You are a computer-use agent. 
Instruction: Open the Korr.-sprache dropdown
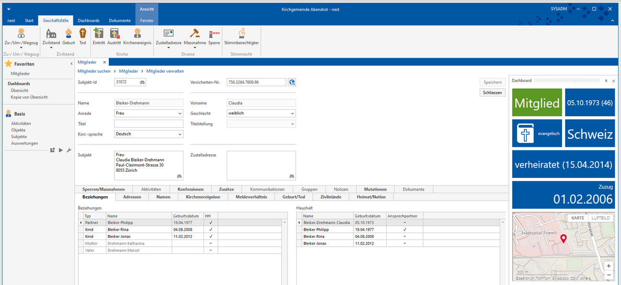click(180, 134)
